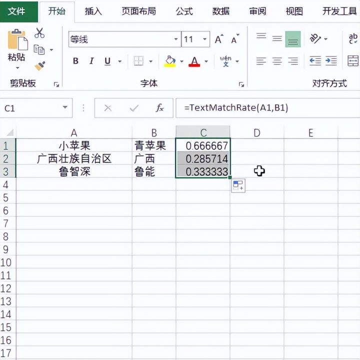
Task: Select the Format Painter brush
Action: click(40, 66)
